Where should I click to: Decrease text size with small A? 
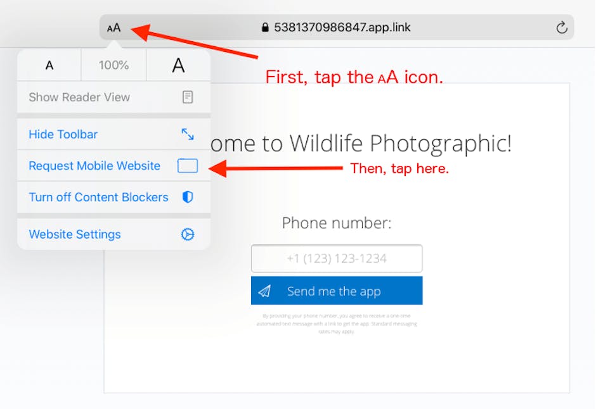(49, 65)
